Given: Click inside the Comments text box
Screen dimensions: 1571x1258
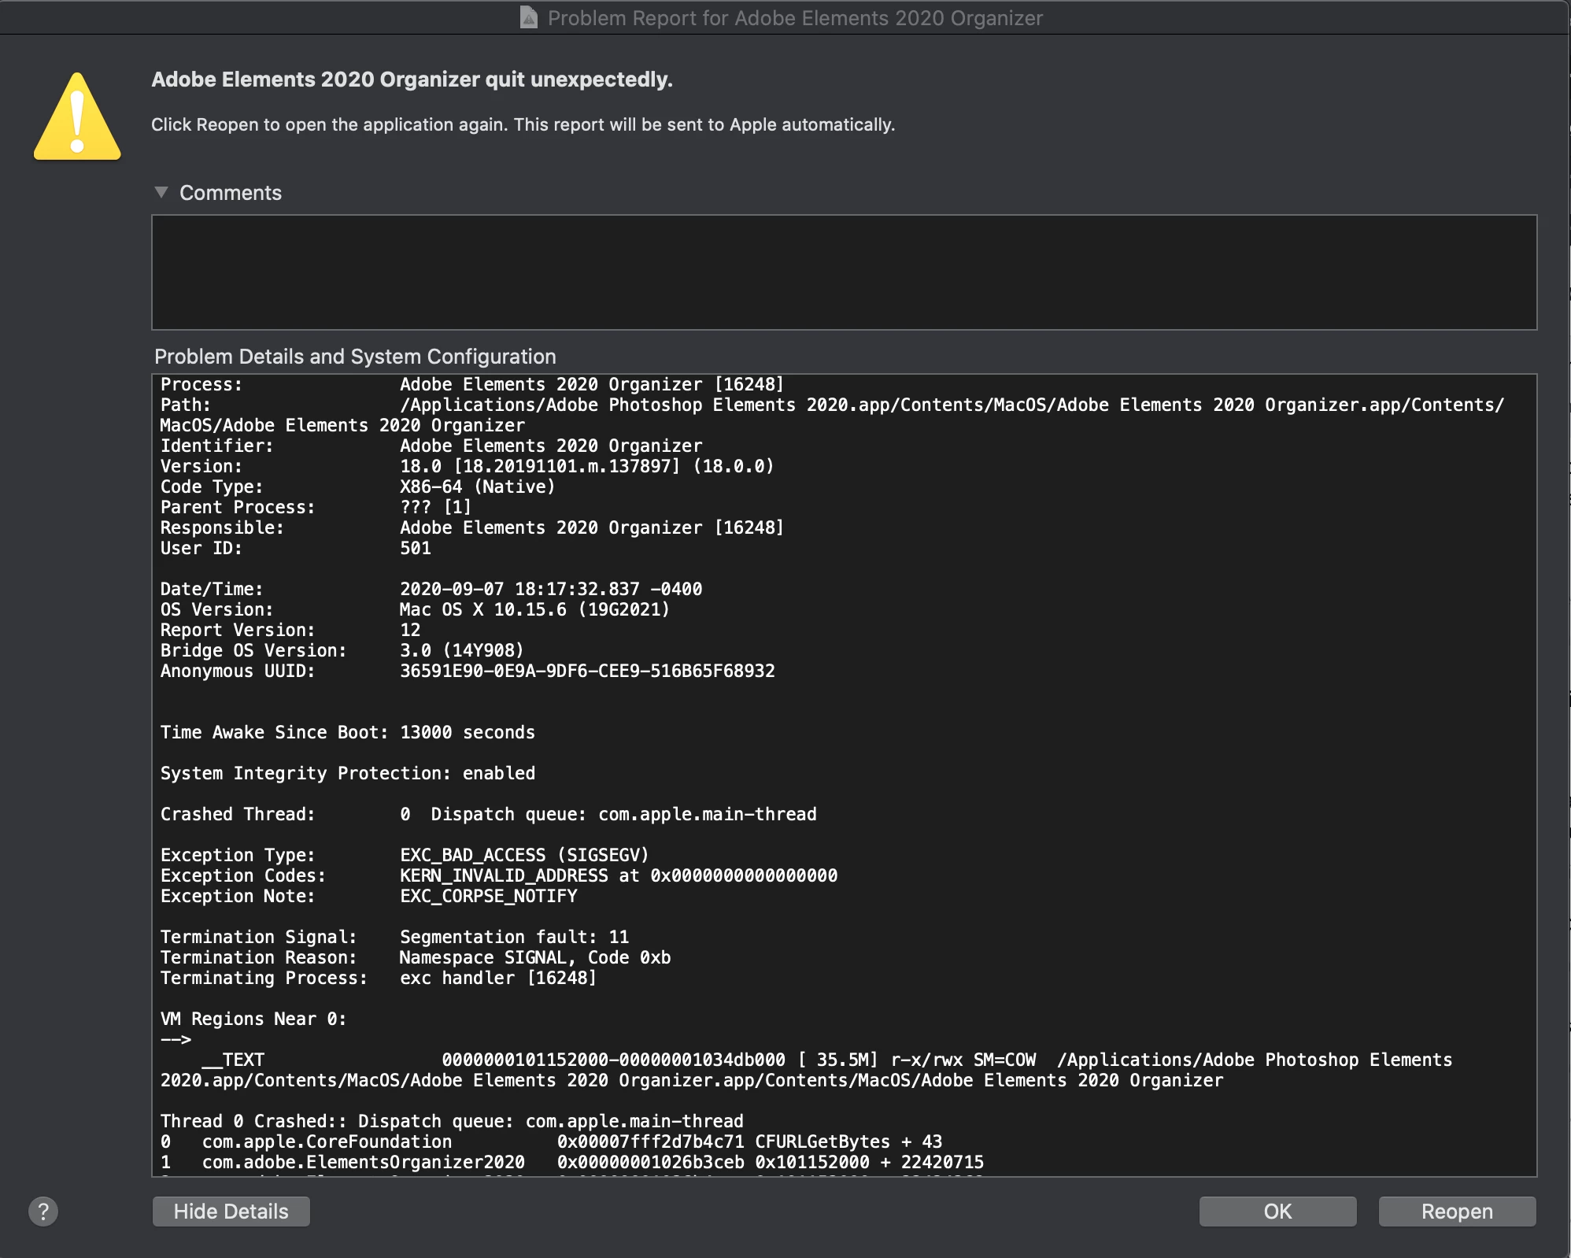Looking at the screenshot, I should click(843, 272).
